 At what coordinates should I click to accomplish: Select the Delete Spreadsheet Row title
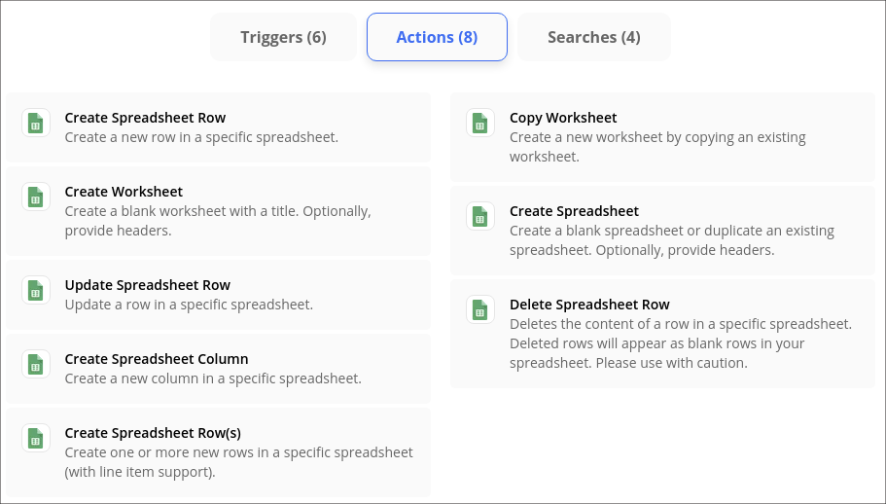coord(589,305)
